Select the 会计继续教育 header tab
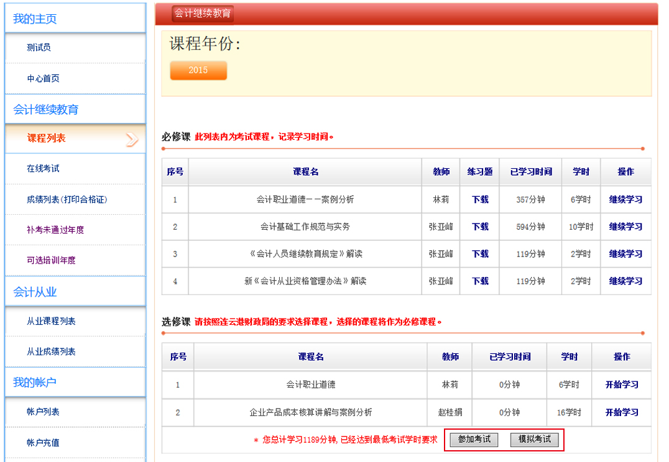The image size is (669, 462). click(203, 13)
